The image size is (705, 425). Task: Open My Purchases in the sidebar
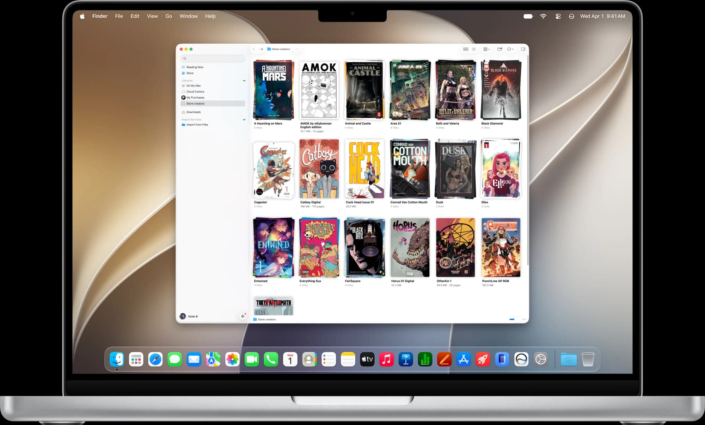coord(213,98)
